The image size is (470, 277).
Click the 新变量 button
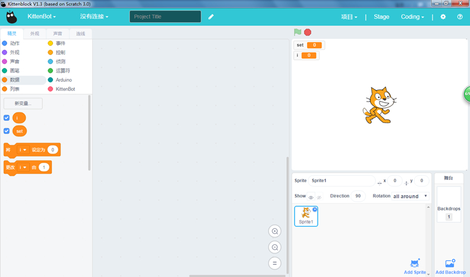click(x=23, y=104)
